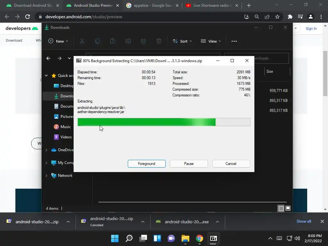The image size is (328, 246).
Task: Collapse Quick access tree node
Action: click(x=46, y=76)
